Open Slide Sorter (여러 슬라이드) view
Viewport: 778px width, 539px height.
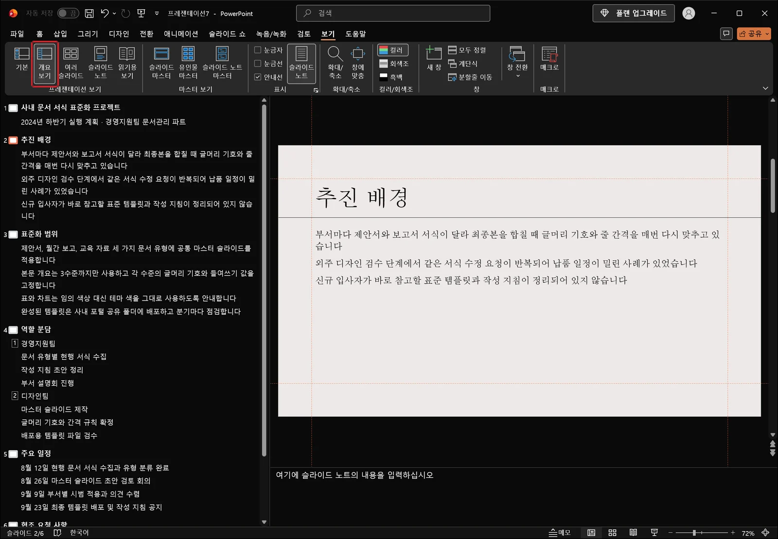(x=71, y=63)
